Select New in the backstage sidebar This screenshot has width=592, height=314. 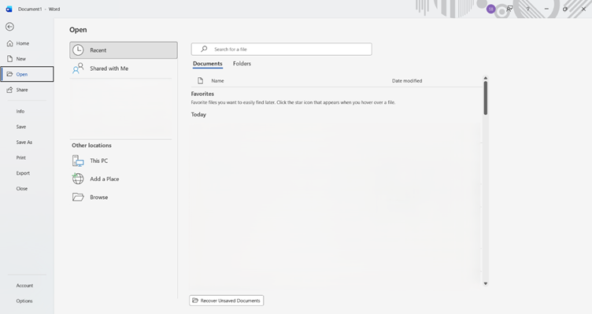[x=27, y=59]
